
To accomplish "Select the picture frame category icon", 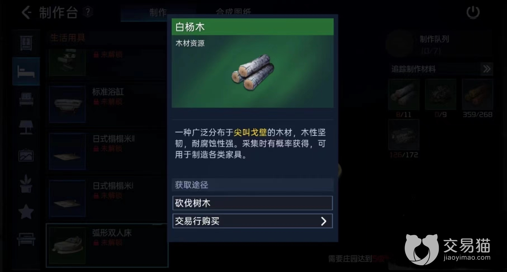I will point(26,155).
